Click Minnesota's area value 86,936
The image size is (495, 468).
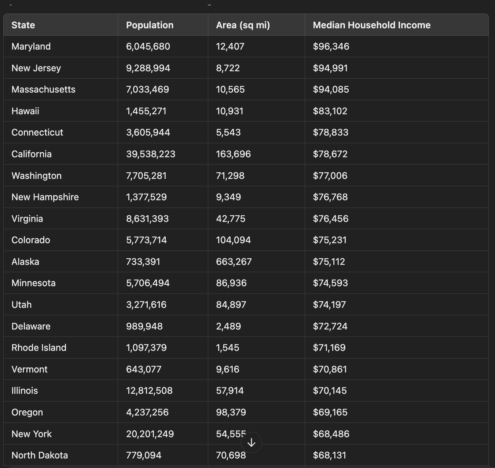point(231,283)
